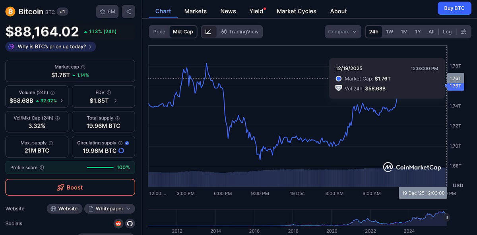Switch to TradingView chart mode
Screen dimensions: 477x235
pos(240,32)
